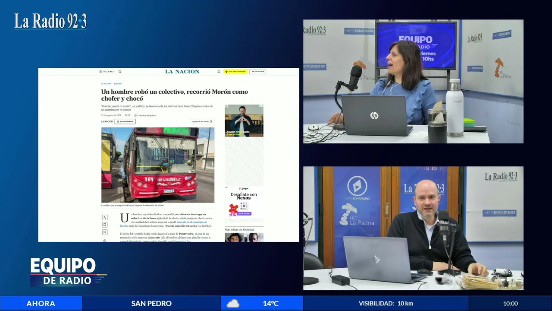Go to the LA NACION homepage logo
The height and width of the screenshot is (311, 552).
[182, 72]
